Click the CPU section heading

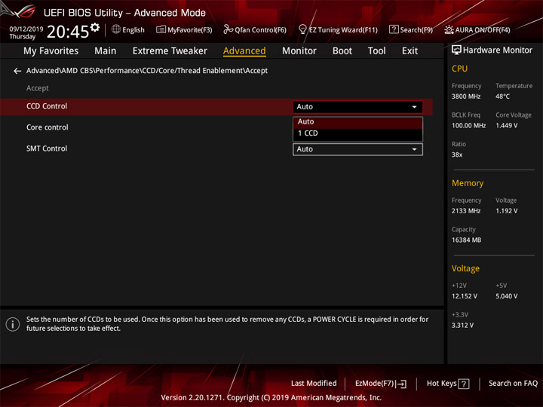[459, 69]
